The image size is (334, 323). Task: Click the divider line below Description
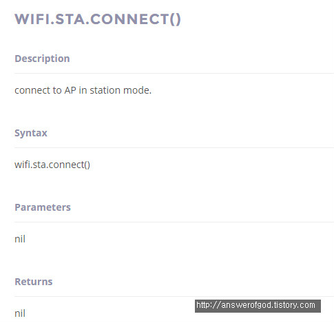click(174, 74)
